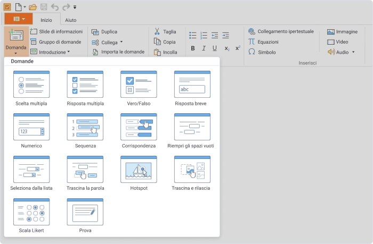Image resolution: width=373 pixels, height=244 pixels.
Task: Add a Gruppo di domande
Action: (56, 42)
